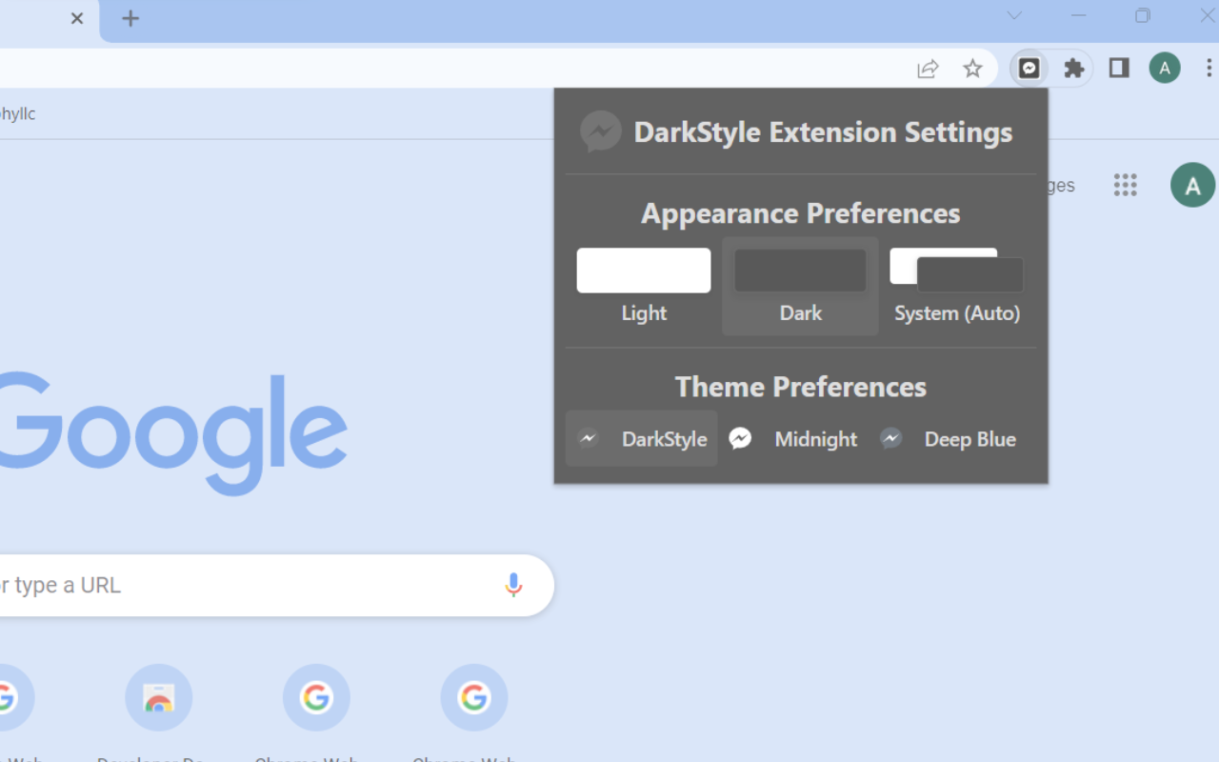Select the Midnight theme
This screenshot has width=1219, height=762.
pyautogui.click(x=816, y=438)
